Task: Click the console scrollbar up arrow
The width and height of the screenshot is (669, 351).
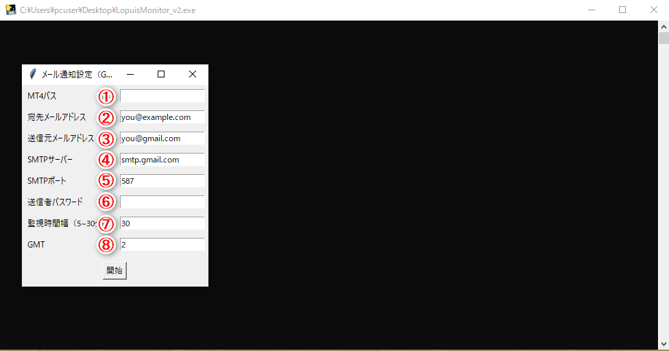Action: [x=664, y=25]
